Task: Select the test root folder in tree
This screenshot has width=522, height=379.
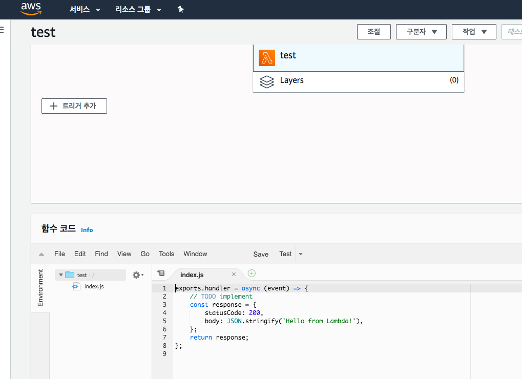Action: point(90,275)
